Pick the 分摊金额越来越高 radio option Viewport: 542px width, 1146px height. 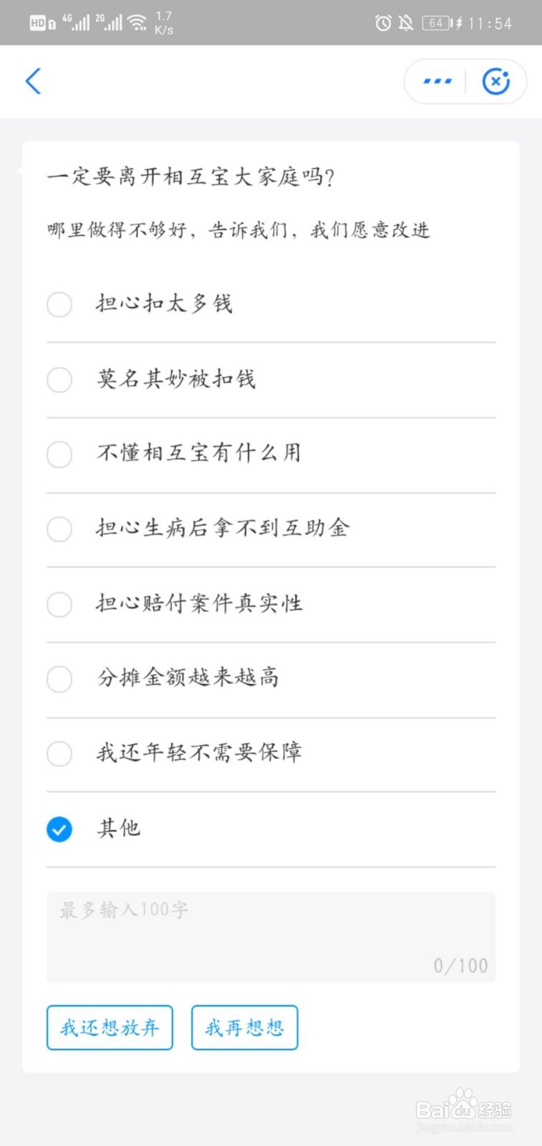pos(59,678)
